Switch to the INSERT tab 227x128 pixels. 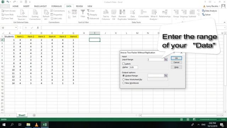tap(26, 6)
